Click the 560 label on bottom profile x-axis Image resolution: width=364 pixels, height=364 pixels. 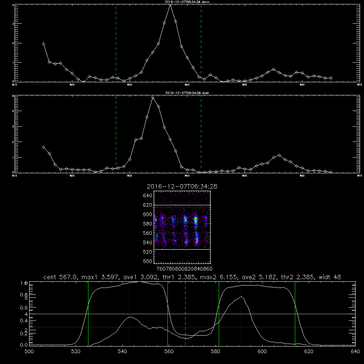tap(169, 352)
